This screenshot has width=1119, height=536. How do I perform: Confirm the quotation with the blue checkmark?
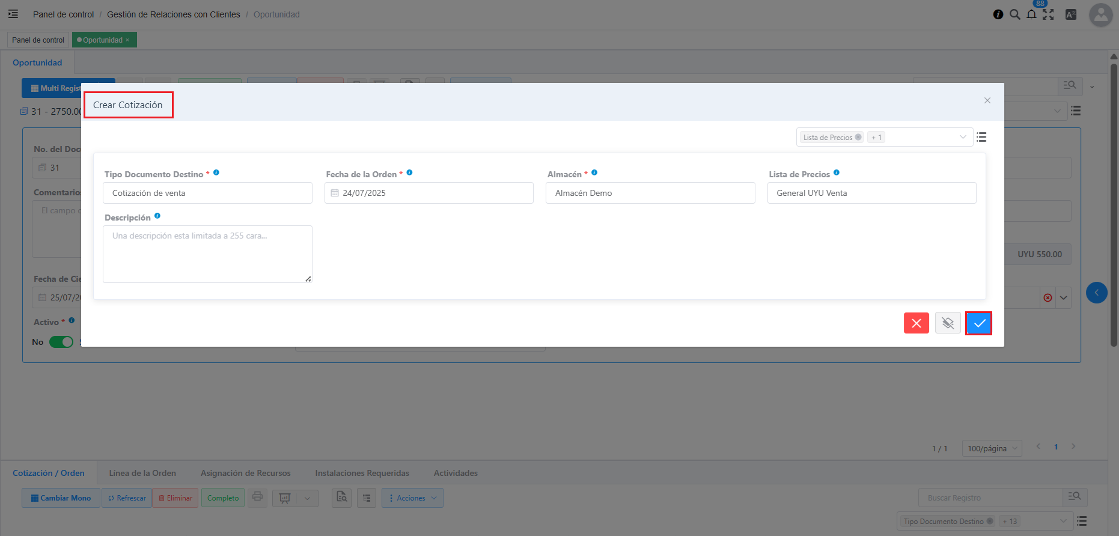tap(978, 323)
